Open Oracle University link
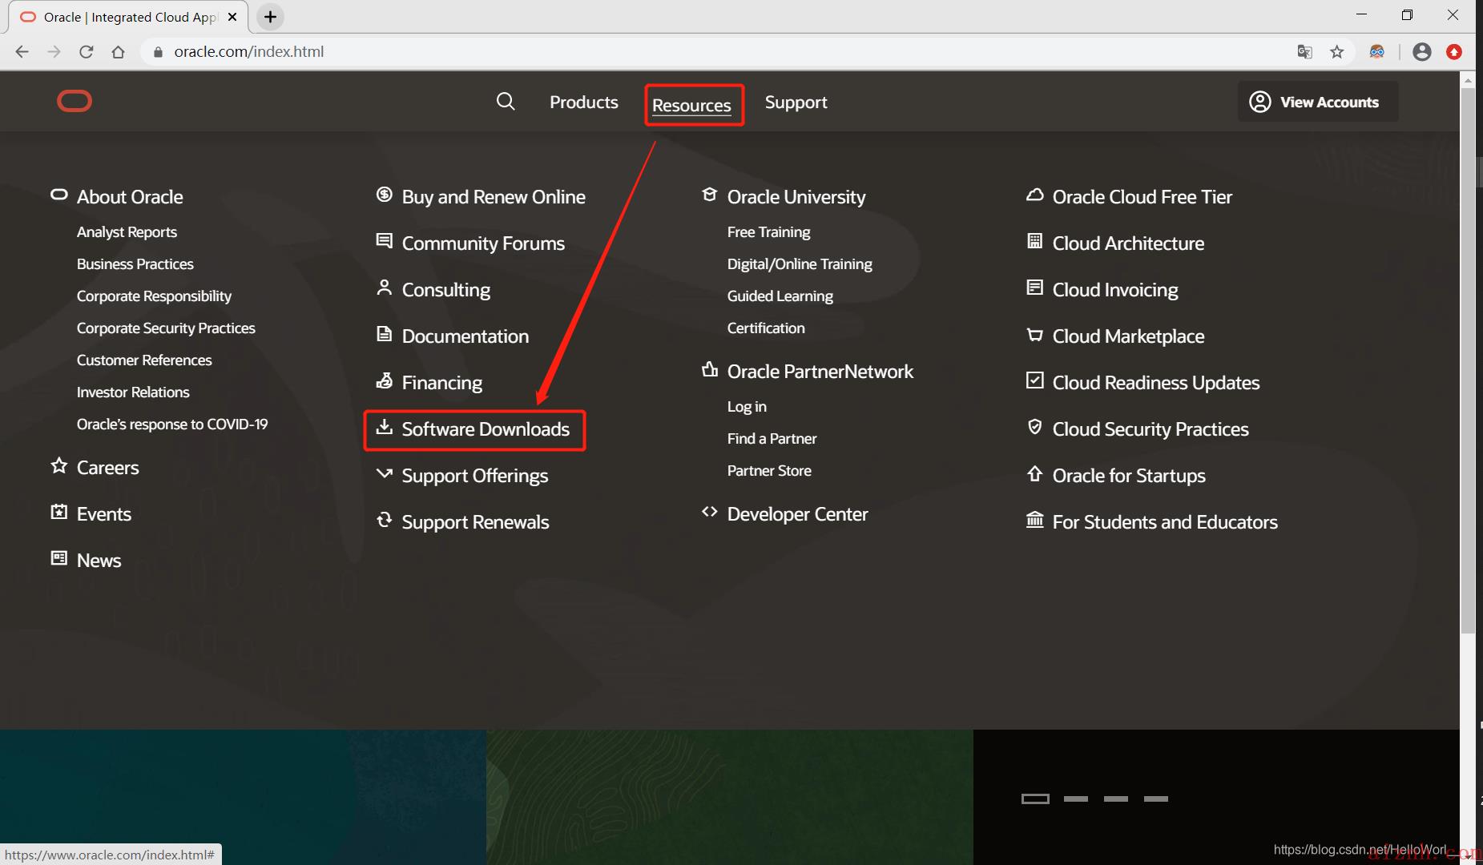The height and width of the screenshot is (865, 1483). (x=796, y=197)
